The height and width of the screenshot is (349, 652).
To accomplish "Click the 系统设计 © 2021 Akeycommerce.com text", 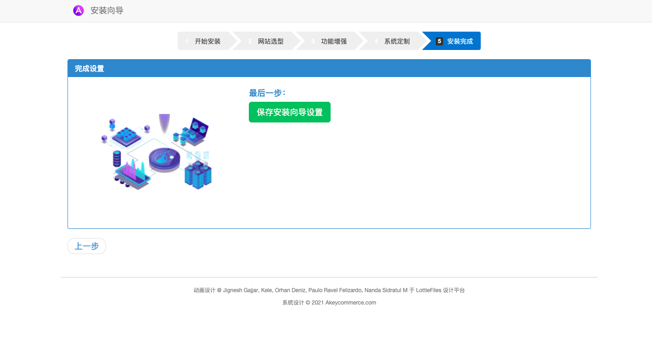I will click(x=329, y=303).
